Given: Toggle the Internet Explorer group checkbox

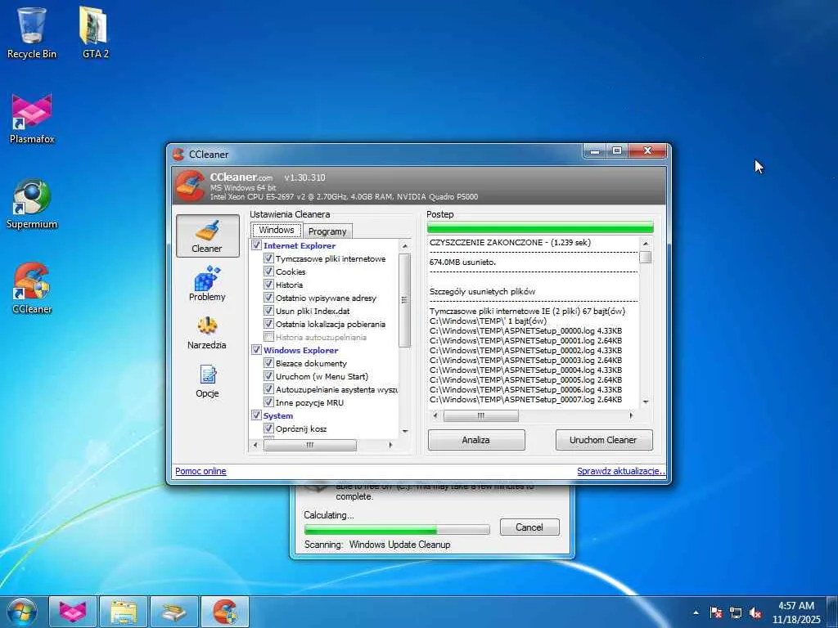Looking at the screenshot, I should point(256,245).
